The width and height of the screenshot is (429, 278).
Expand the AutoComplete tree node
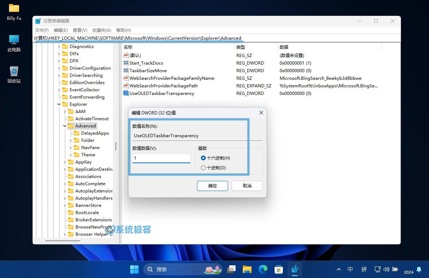[x=65, y=184]
